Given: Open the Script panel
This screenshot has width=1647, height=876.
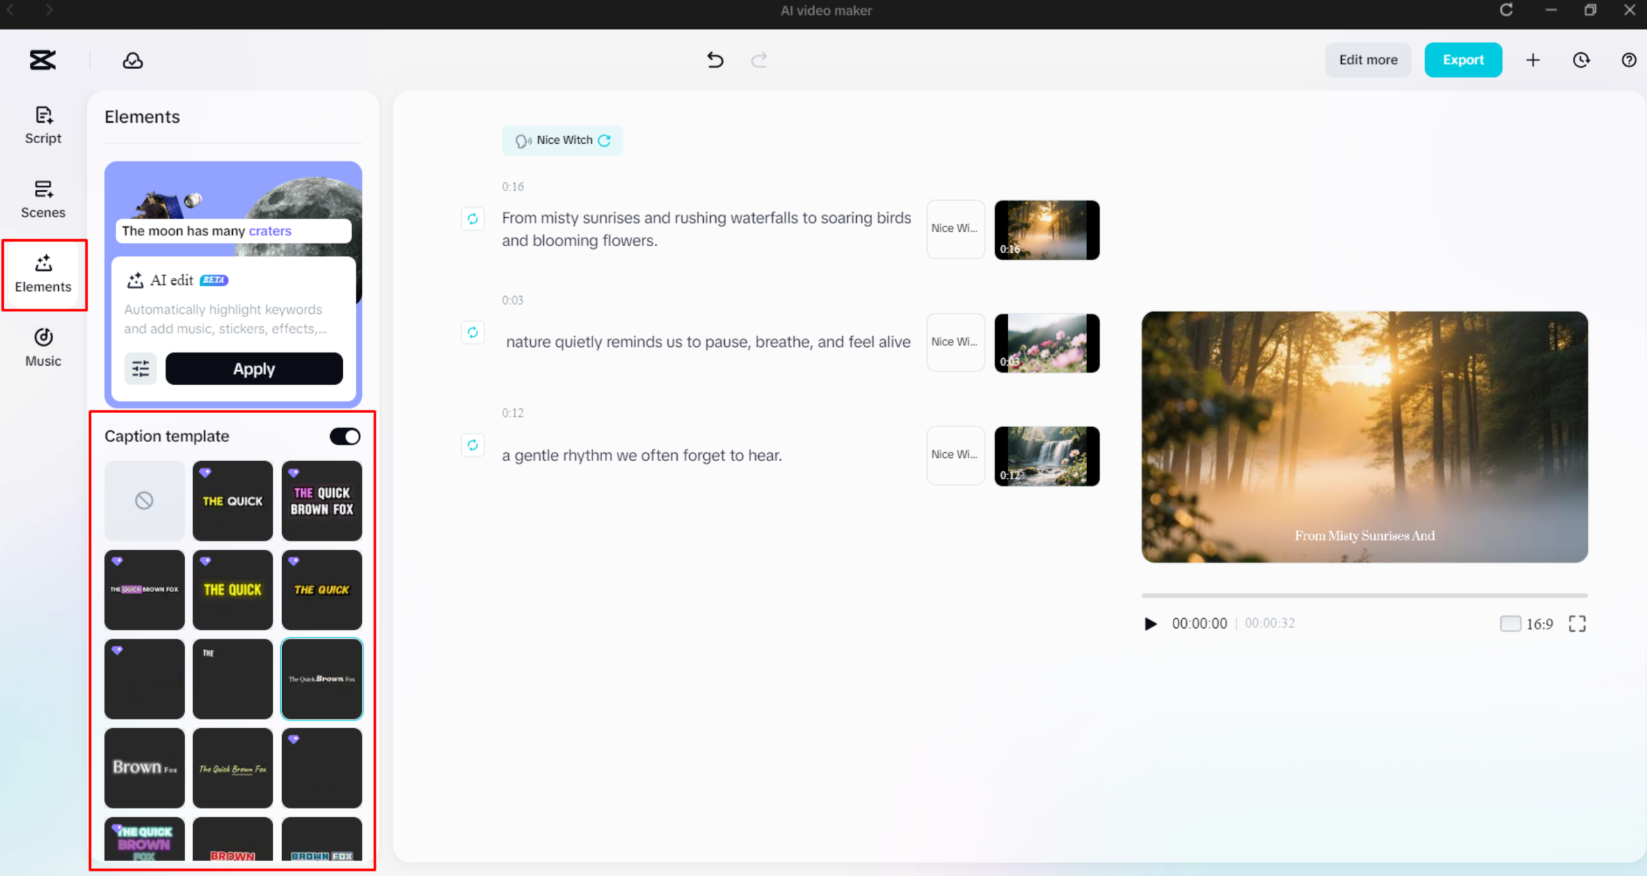Looking at the screenshot, I should [x=42, y=125].
